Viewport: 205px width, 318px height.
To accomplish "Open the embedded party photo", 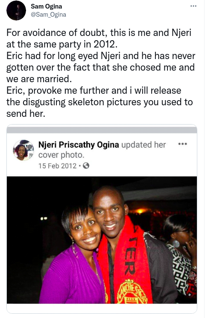I will [x=102, y=240].
